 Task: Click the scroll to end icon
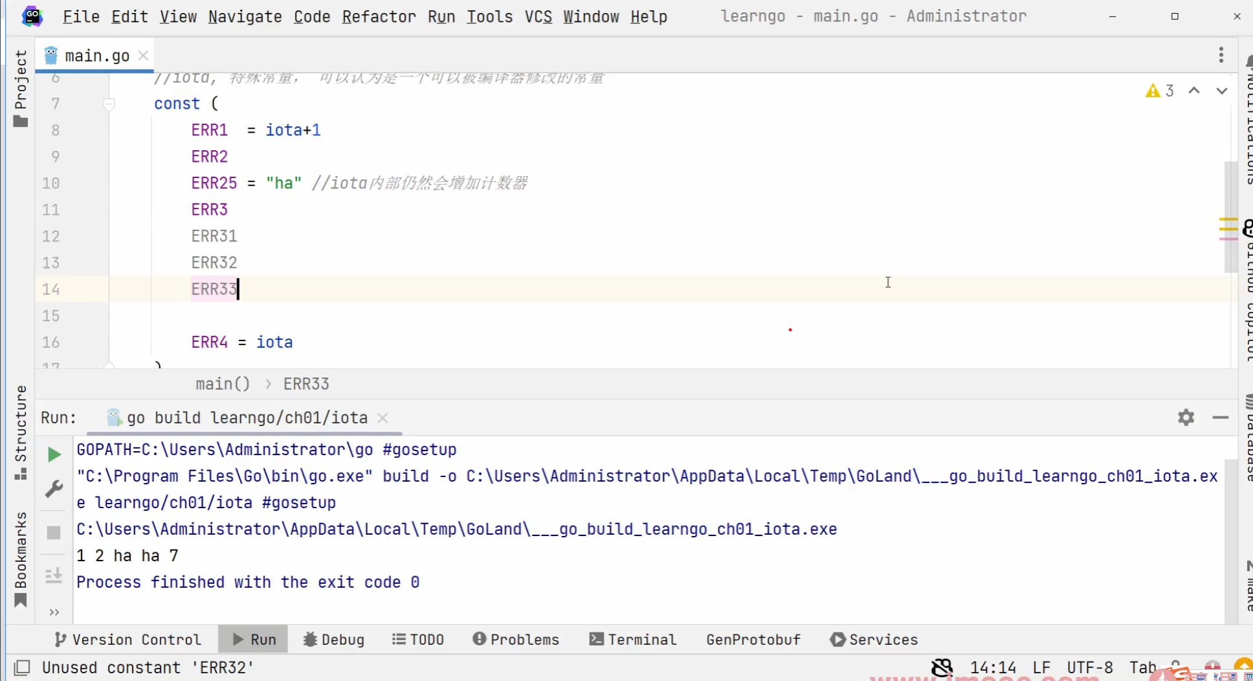[54, 575]
